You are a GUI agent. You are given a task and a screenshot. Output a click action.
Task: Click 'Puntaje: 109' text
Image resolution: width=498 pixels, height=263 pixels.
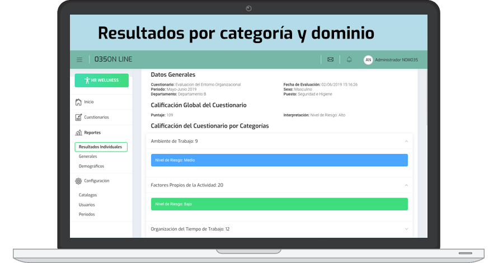click(162, 115)
